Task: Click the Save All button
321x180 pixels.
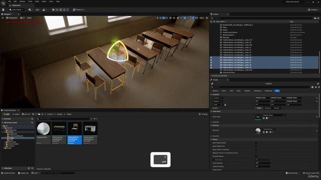Action: point(26,114)
